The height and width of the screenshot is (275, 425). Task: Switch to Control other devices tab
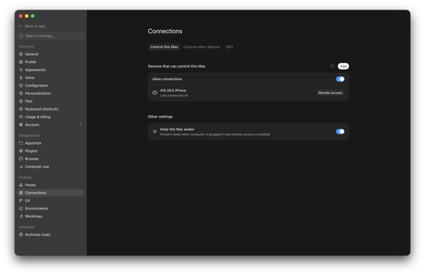click(x=202, y=47)
